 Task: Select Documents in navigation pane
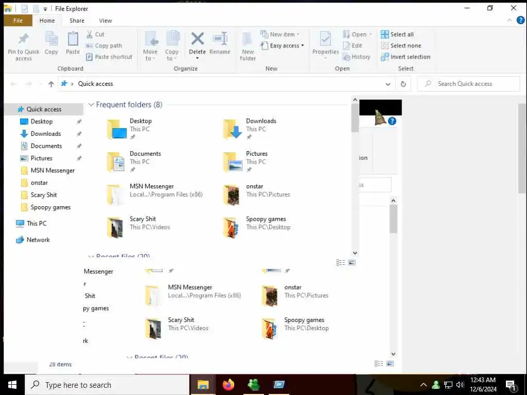point(46,146)
